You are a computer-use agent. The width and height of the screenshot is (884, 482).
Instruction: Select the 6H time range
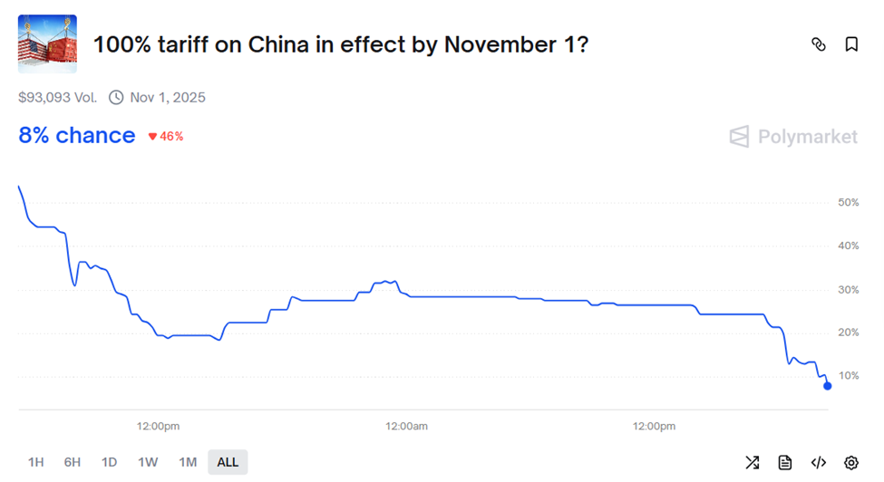coord(73,462)
